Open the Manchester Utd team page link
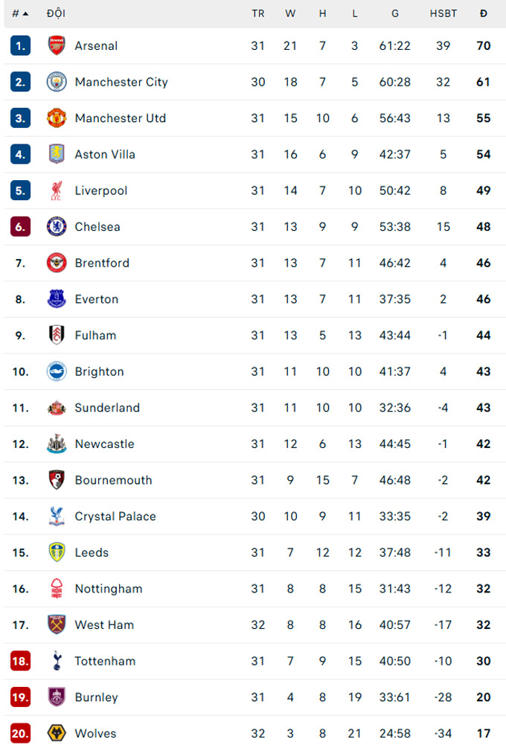Viewport: 506px width, 748px height. point(120,118)
